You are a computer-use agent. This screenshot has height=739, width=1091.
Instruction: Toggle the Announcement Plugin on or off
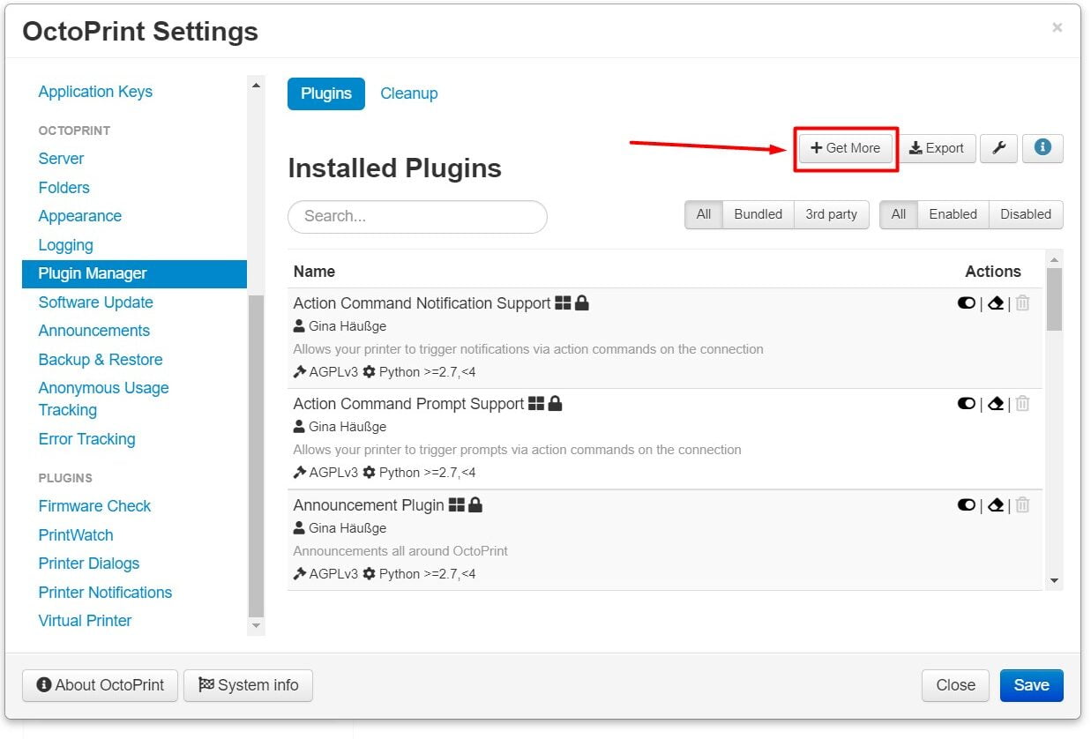click(966, 505)
